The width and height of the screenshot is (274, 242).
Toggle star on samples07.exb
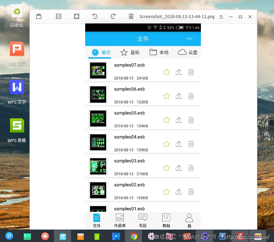[x=166, y=72]
